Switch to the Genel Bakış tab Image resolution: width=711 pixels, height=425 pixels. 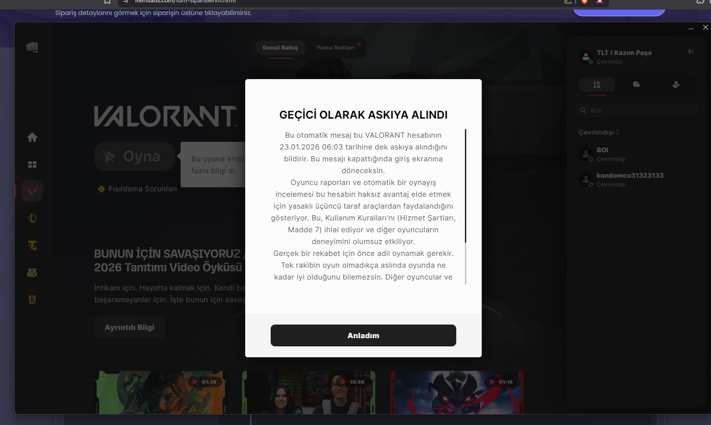pos(280,48)
